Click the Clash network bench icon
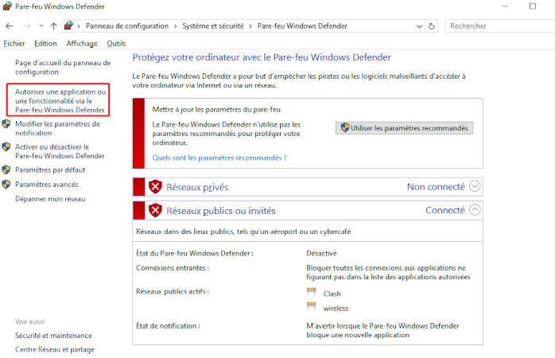Image resolution: width=555 pixels, height=358 pixels. pos(312,293)
